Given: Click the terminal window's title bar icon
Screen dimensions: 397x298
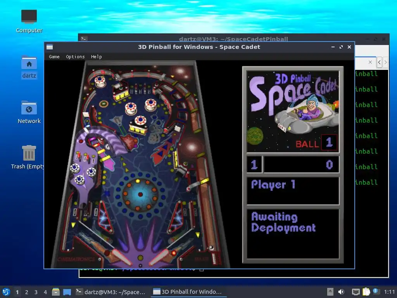Looking at the screenshot, I should [x=84, y=38].
